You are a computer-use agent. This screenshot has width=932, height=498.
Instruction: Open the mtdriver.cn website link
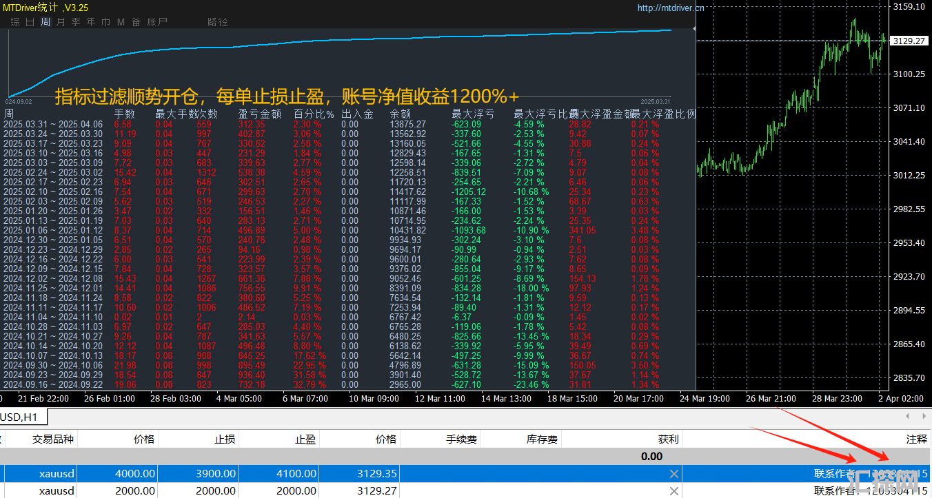670,8
